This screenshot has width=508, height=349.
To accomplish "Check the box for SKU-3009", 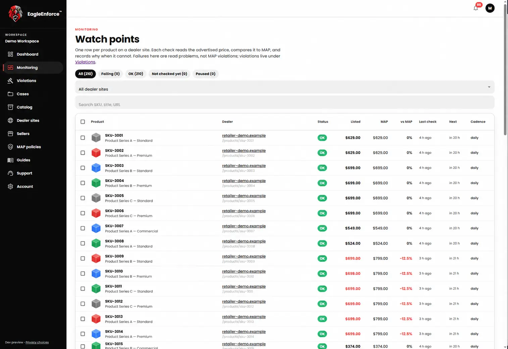I will pos(83,259).
